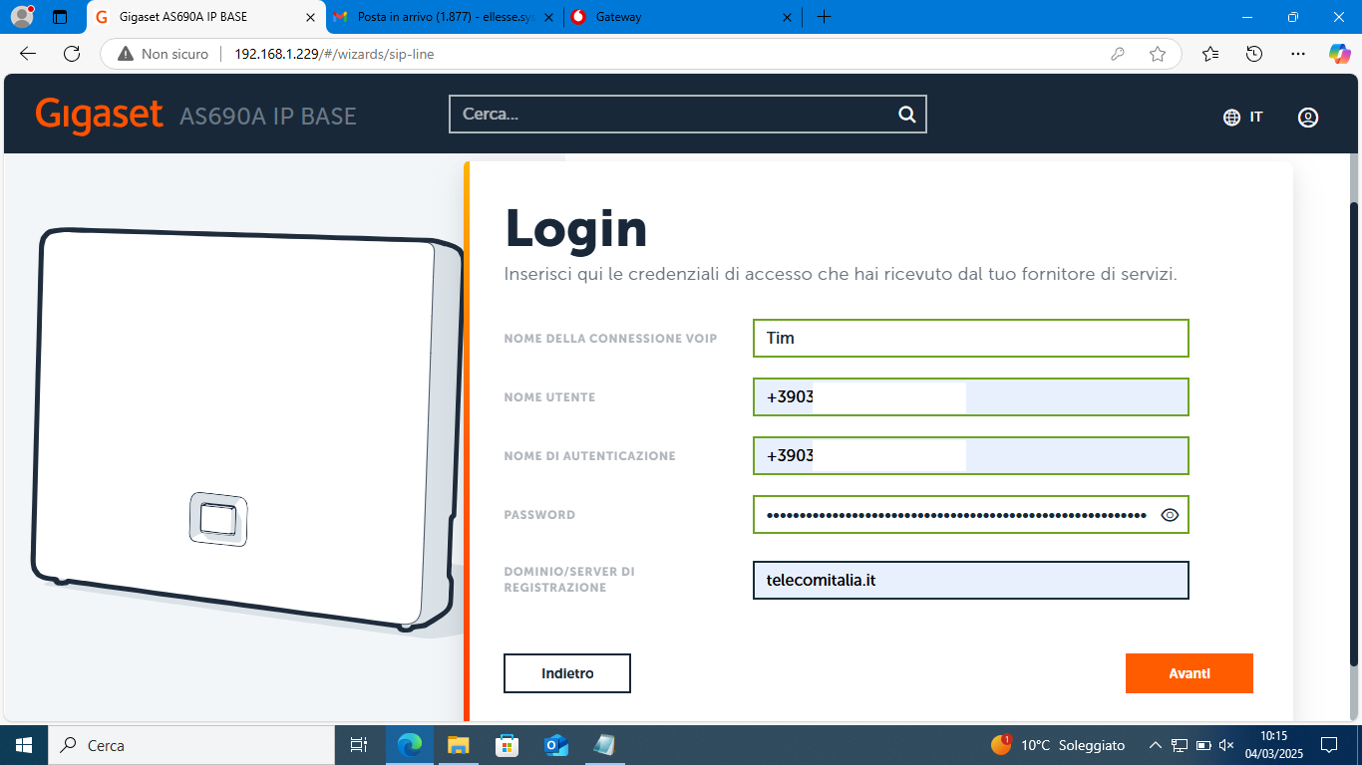The height and width of the screenshot is (765, 1362).
Task: Open Outlook from taskbar
Action: pyautogui.click(x=555, y=745)
